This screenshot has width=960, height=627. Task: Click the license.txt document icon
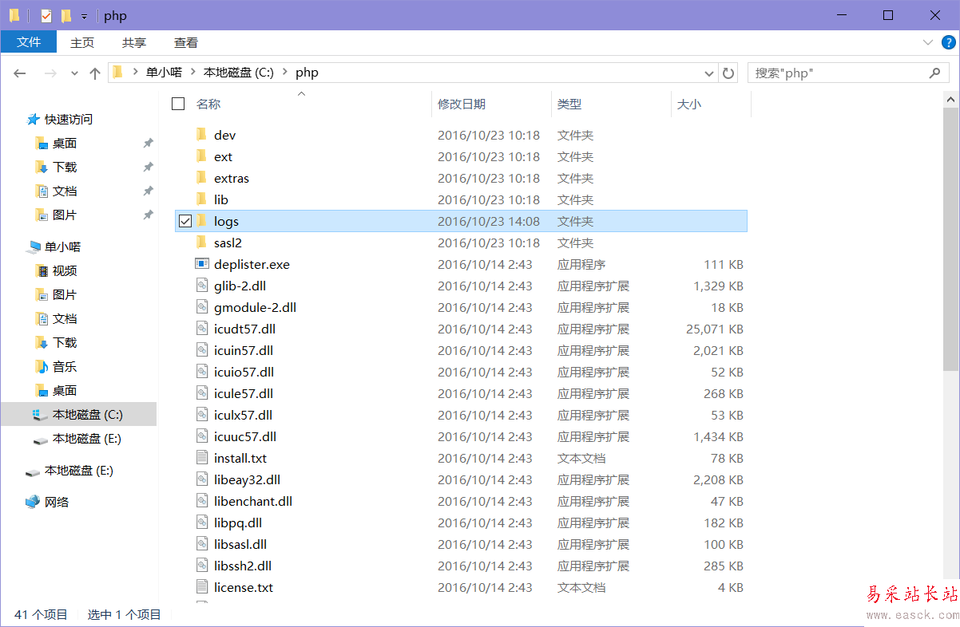[202, 587]
